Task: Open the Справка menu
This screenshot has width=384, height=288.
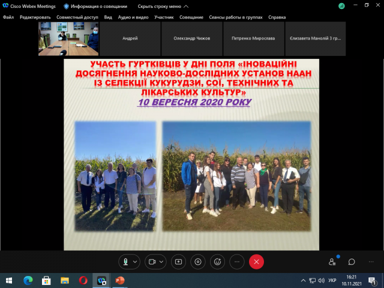Action: coord(277,17)
